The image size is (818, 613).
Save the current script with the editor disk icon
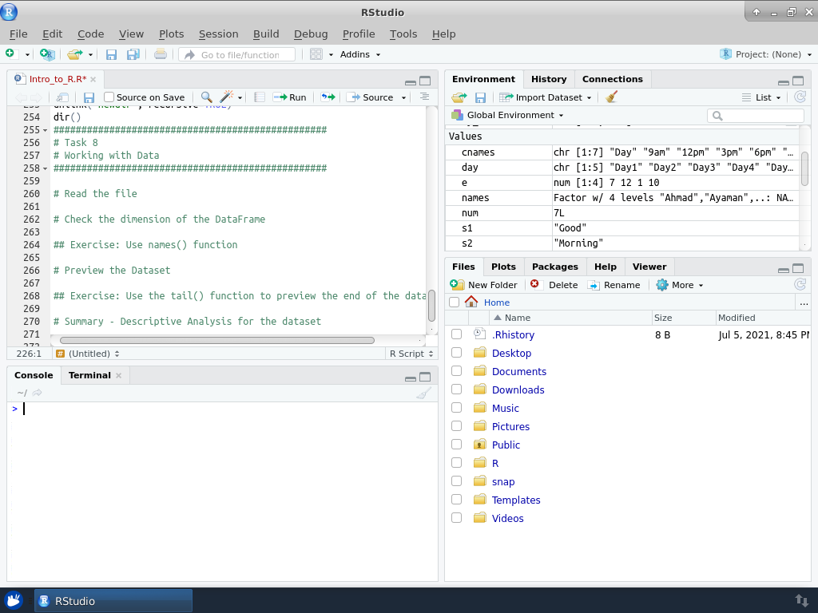[x=89, y=97]
